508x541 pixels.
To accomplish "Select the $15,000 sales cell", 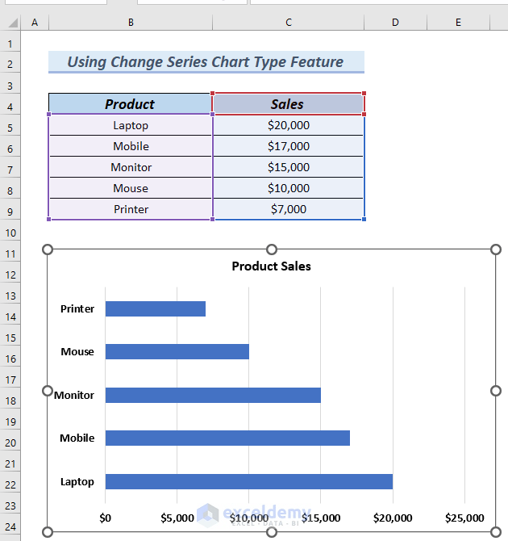I will (x=289, y=167).
